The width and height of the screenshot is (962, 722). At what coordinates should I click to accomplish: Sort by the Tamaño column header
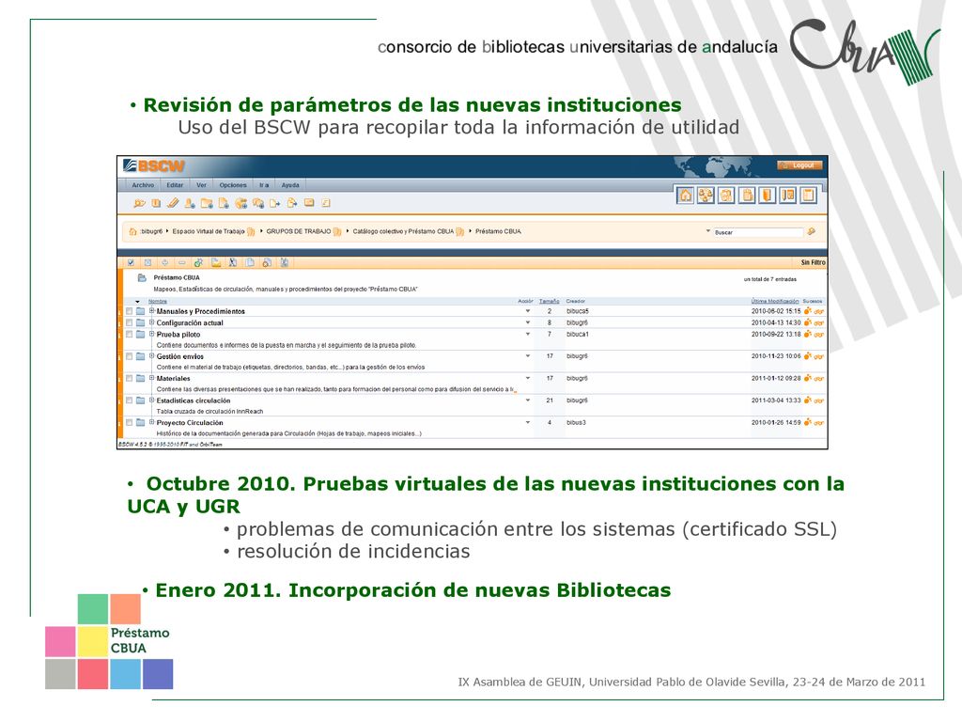click(549, 302)
